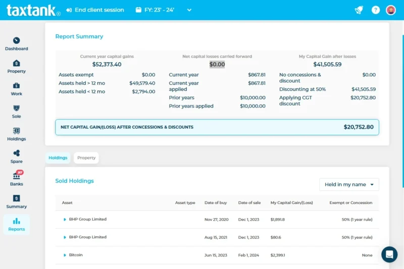Open the Holdings sidebar icon
404x269 pixels.
(17, 131)
